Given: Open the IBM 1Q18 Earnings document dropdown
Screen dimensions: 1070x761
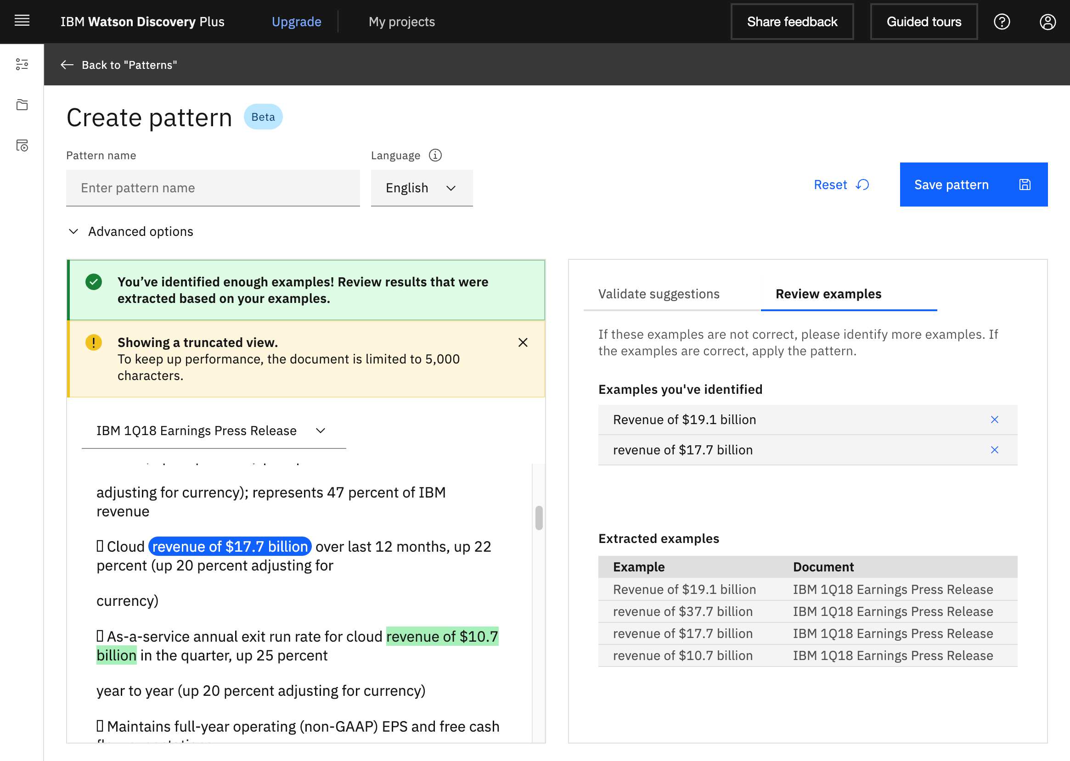Looking at the screenshot, I should [x=214, y=431].
